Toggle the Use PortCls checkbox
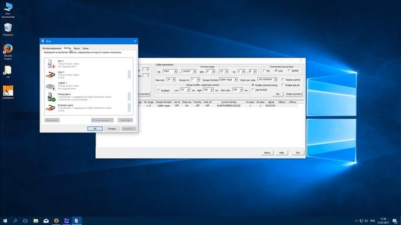The width and height of the screenshot is (401, 225). click(x=259, y=90)
